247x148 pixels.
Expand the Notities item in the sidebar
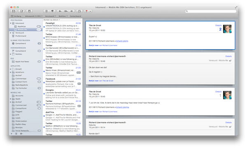tap(11, 54)
